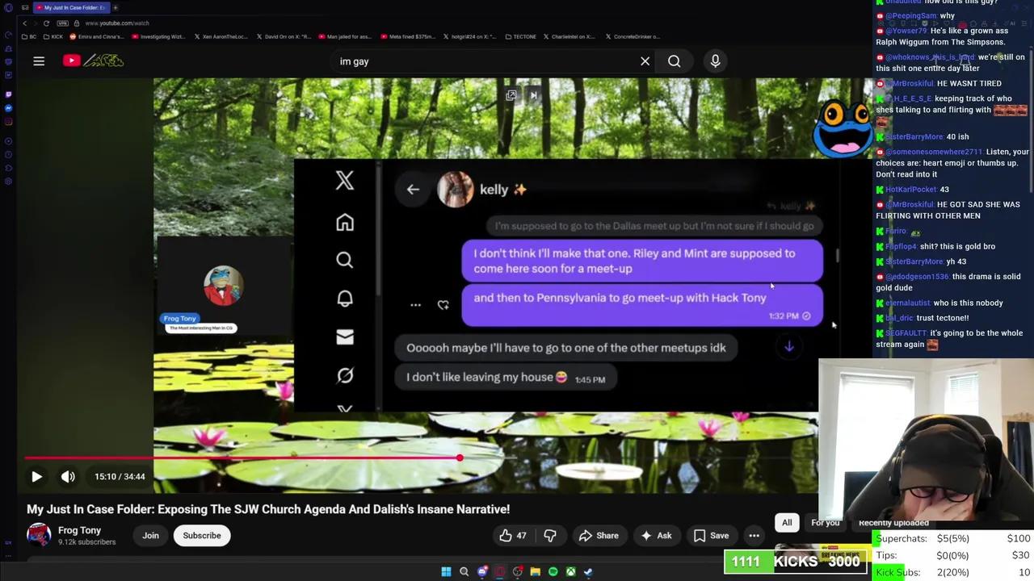Open Spotify from the taskbar
1034x581 pixels.
click(553, 572)
